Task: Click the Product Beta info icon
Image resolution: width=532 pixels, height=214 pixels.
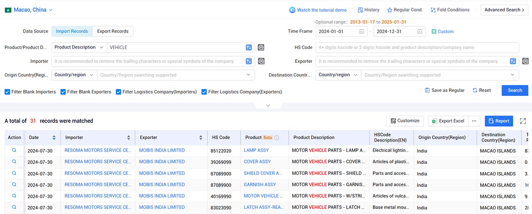Action: 277,138
